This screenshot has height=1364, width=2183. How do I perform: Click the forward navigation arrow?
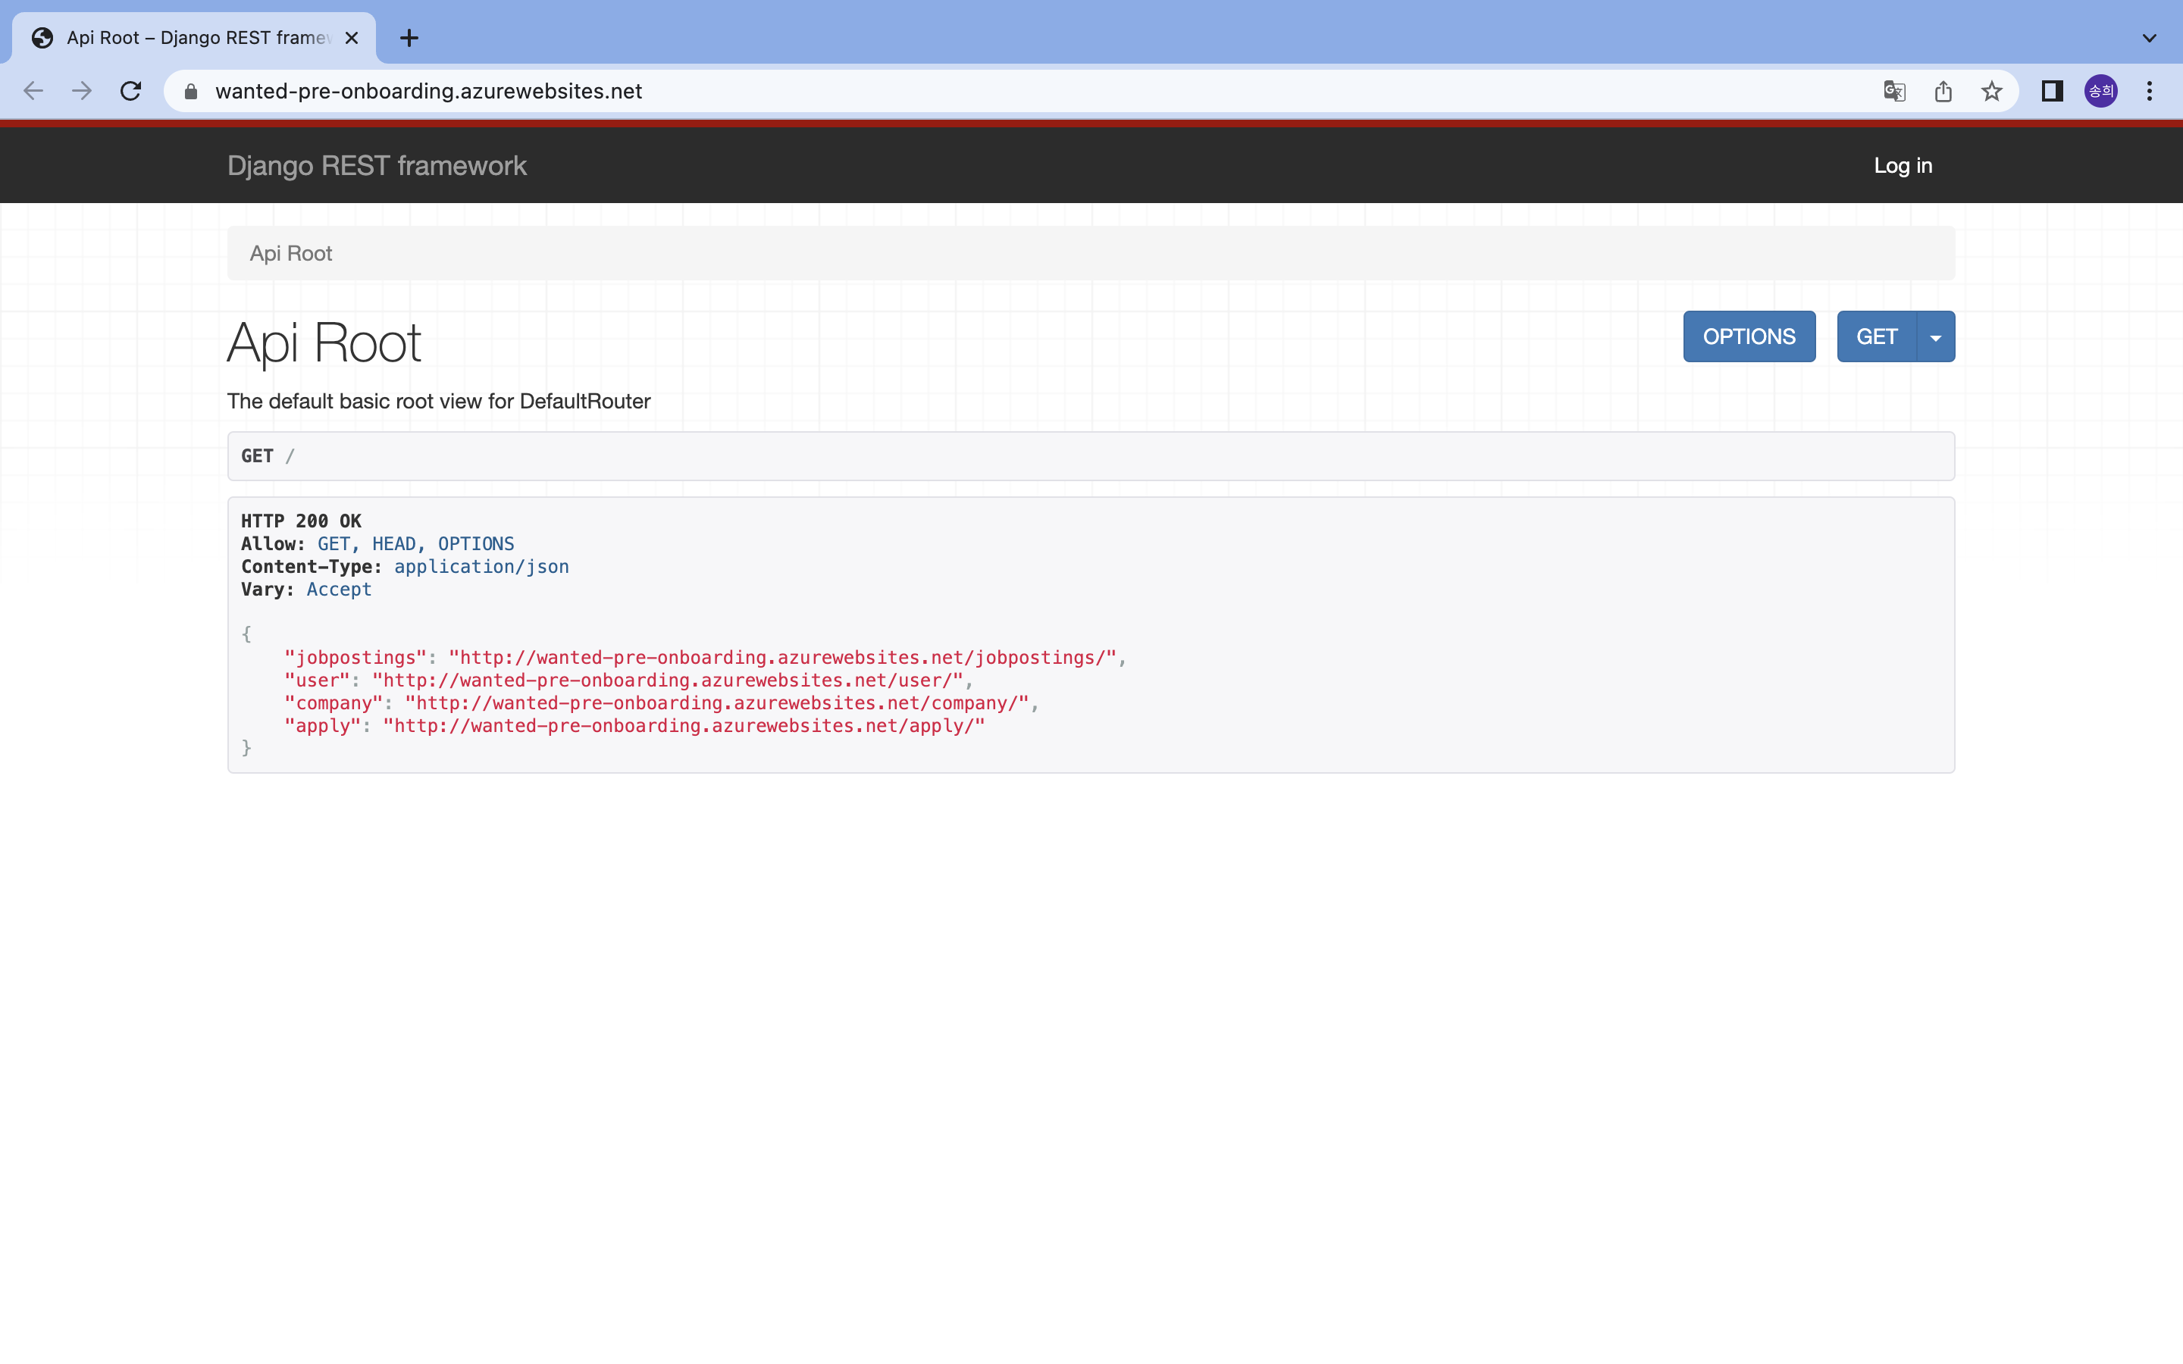pyautogui.click(x=82, y=90)
